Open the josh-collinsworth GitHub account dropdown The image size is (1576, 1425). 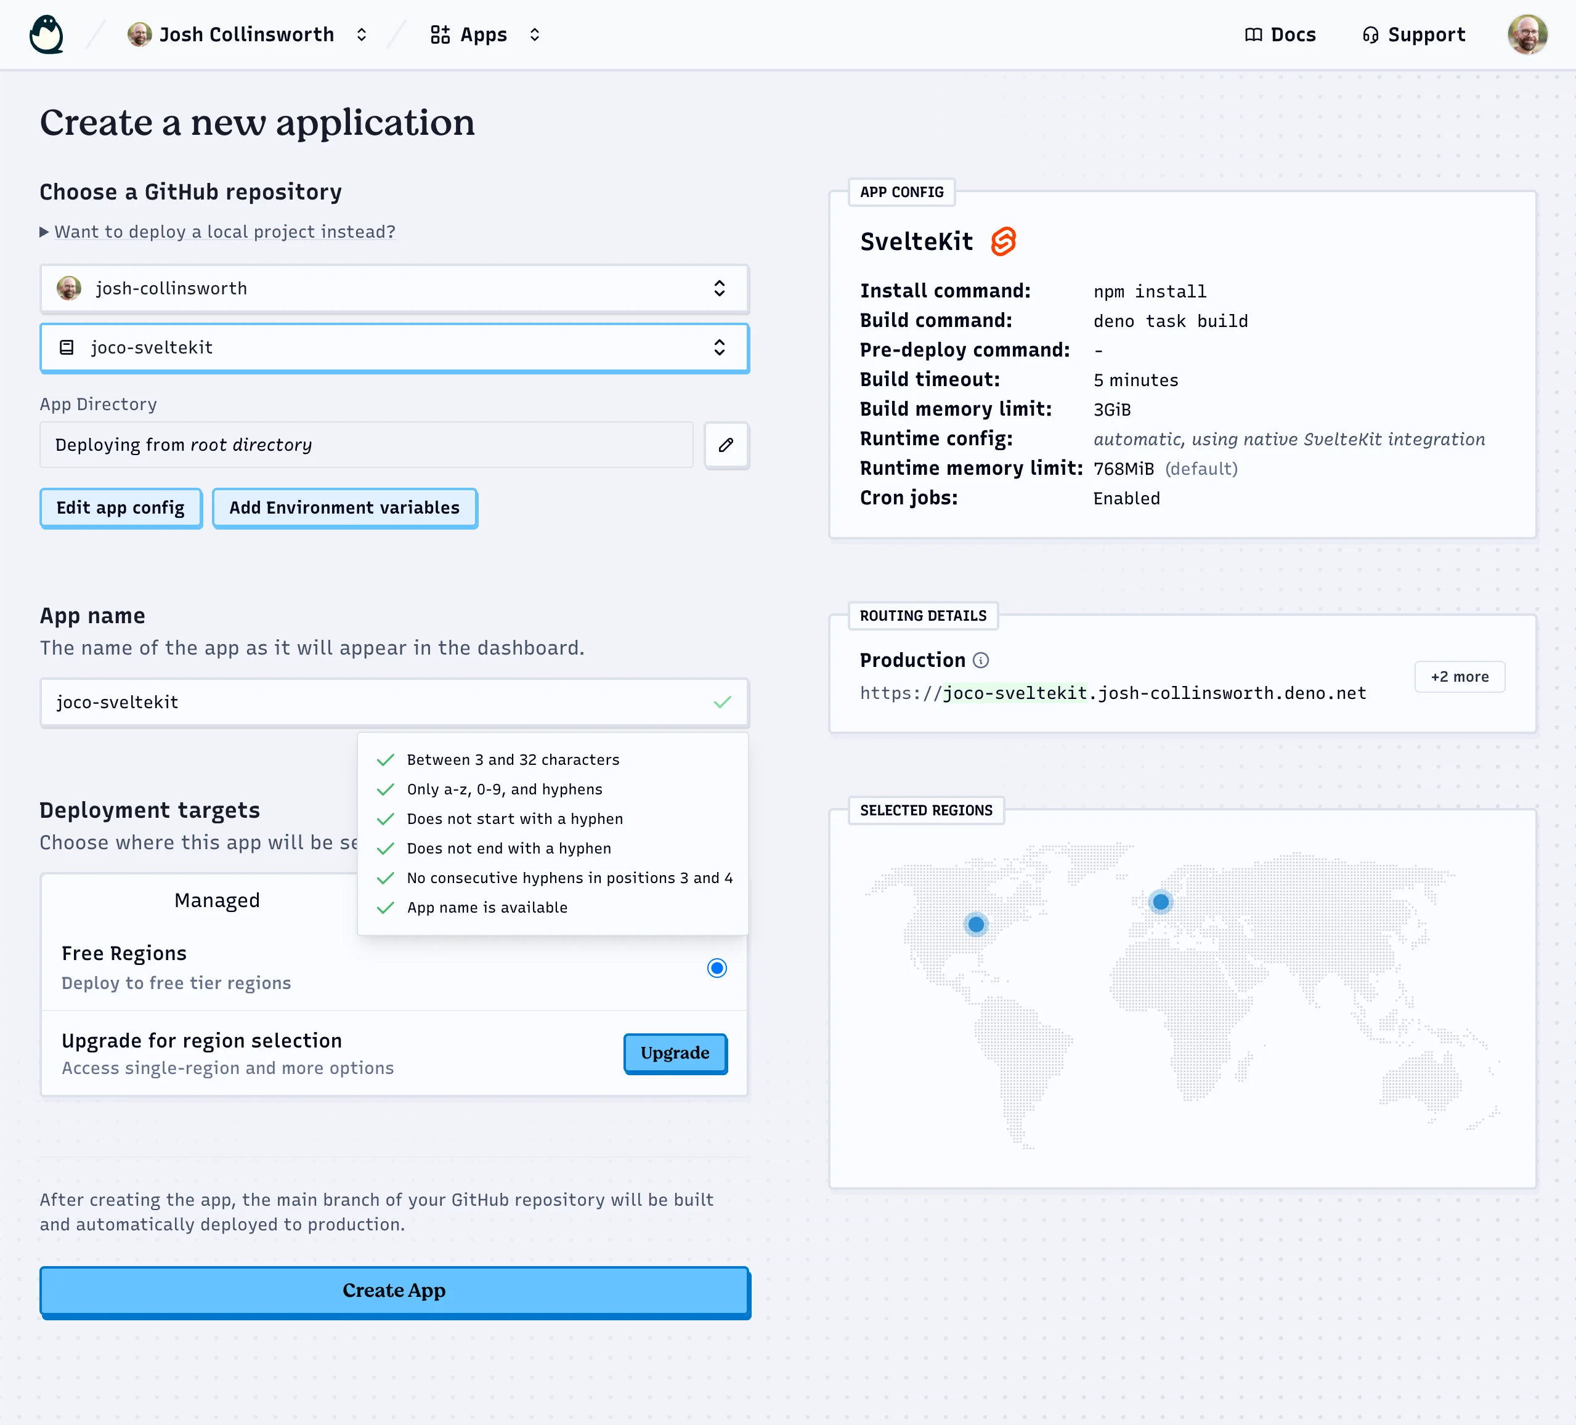(x=395, y=289)
